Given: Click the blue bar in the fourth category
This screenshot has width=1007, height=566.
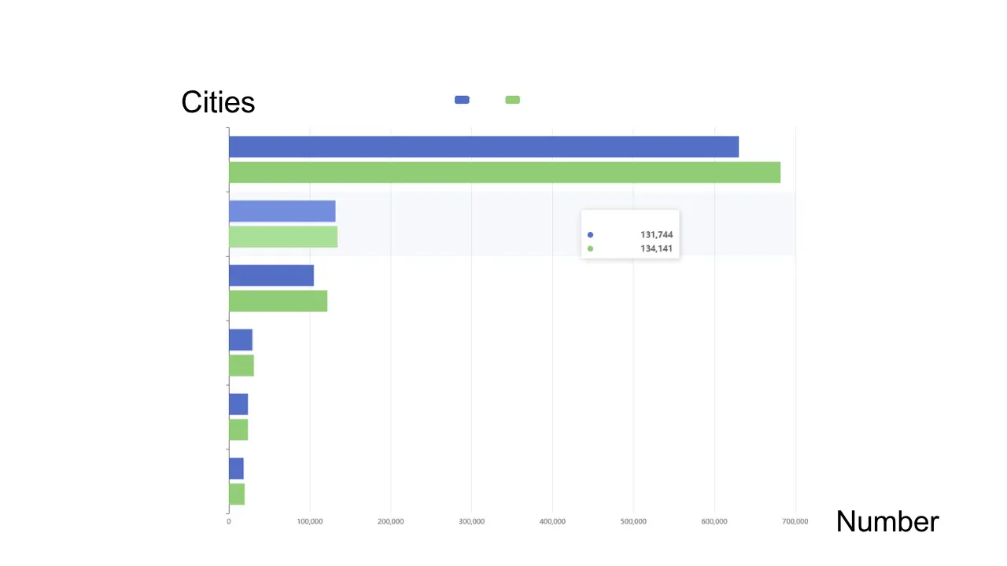Looking at the screenshot, I should pos(240,340).
